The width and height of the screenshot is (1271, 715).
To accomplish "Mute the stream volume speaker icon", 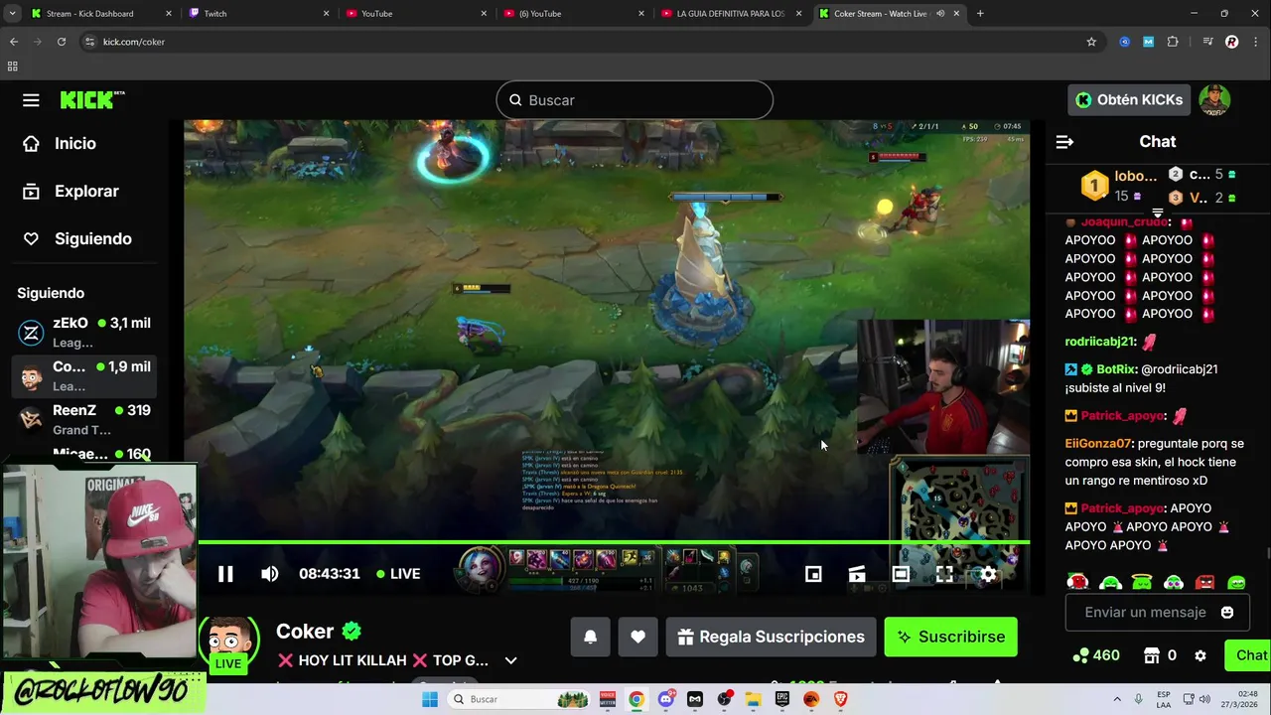I will click(269, 574).
